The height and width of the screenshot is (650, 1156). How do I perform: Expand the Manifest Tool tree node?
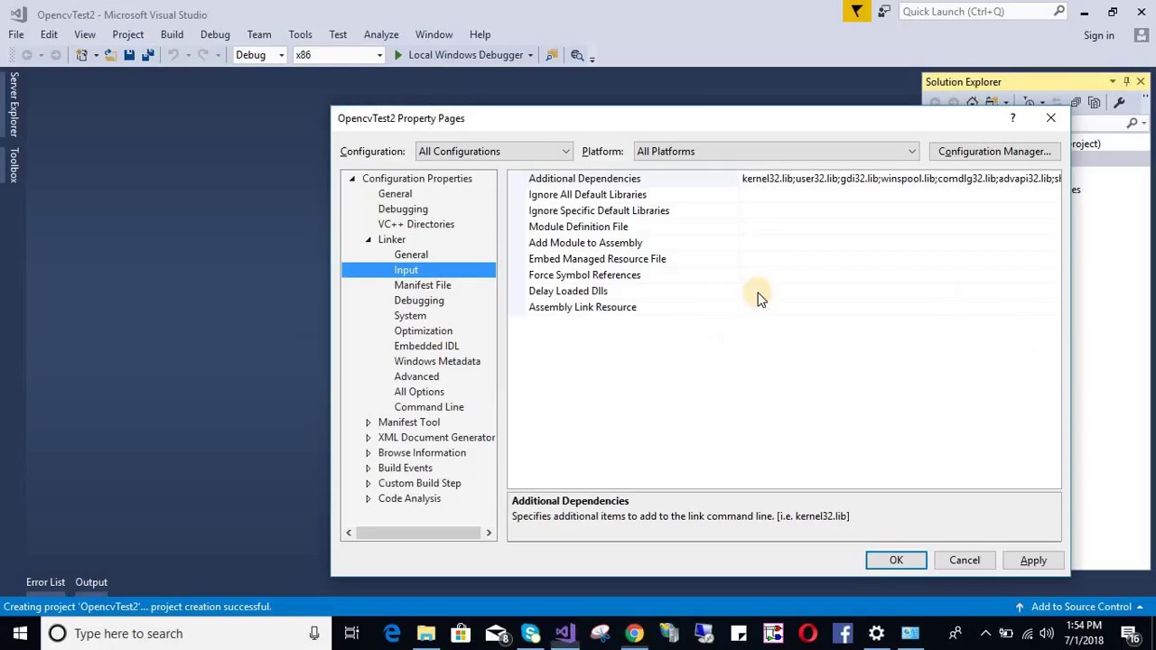368,422
